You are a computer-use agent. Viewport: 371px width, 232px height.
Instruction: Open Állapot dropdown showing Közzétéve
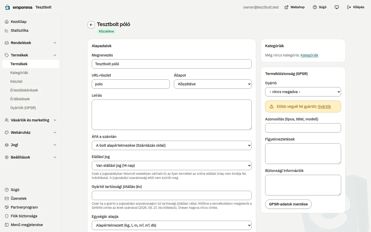pos(213,84)
